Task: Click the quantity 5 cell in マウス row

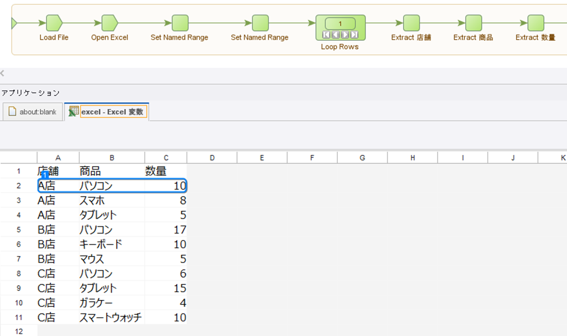Action: (166, 259)
